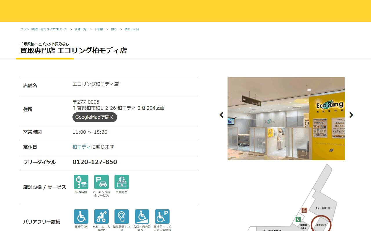371x231 pixels.
Task: Click the 外貨募金 foreign currency donation icon
Action: coord(122,182)
